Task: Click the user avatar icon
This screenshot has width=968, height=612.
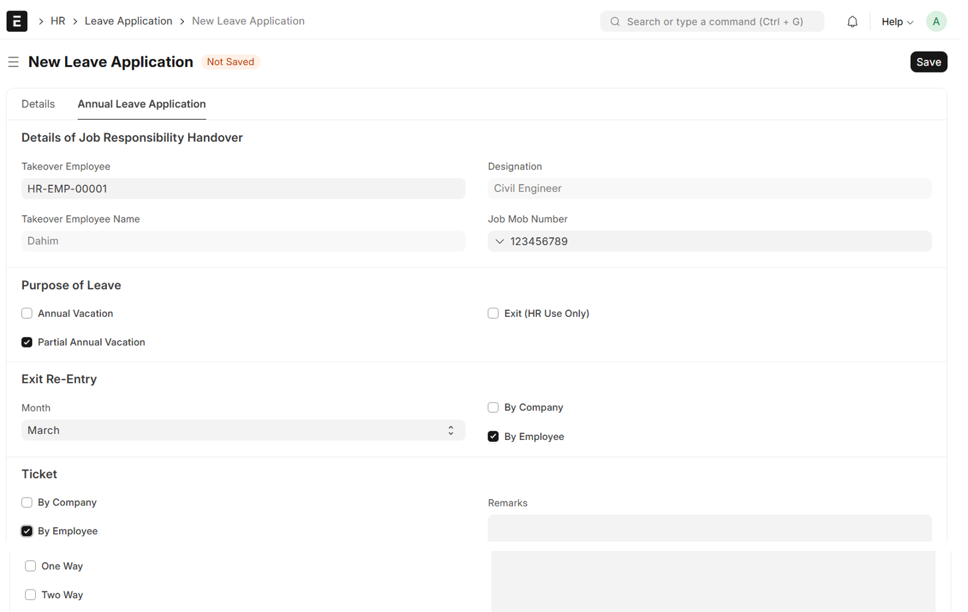Action: pyautogui.click(x=935, y=22)
